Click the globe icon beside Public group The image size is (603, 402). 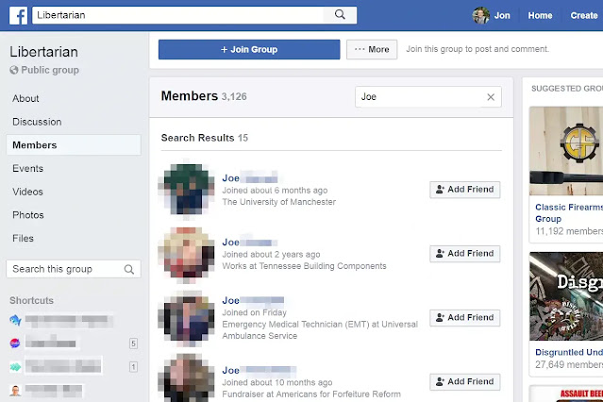coord(14,70)
